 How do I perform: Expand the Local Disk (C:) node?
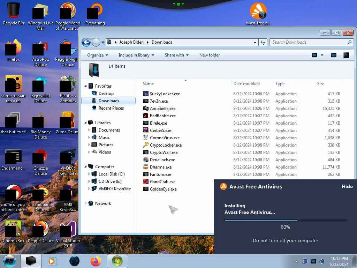pyautogui.click(x=89, y=174)
